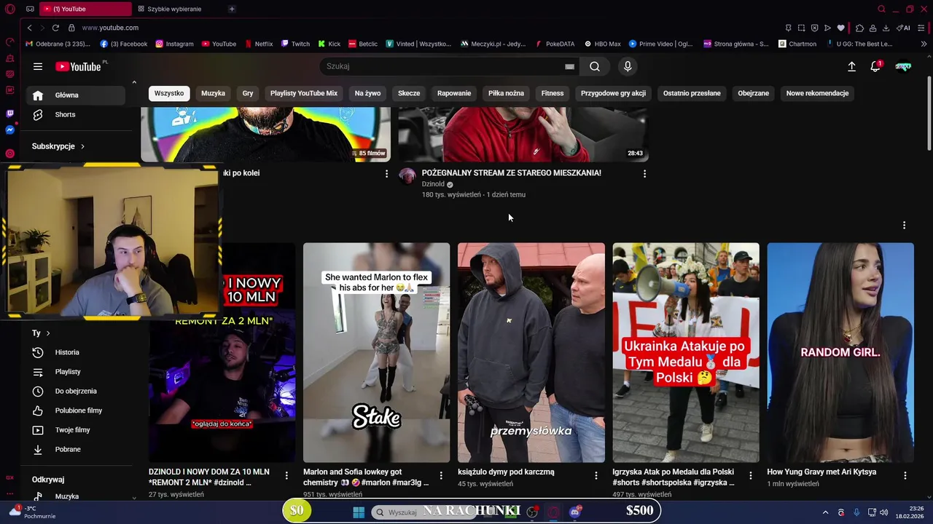Select the Wszystko filter chip
This screenshot has width=933, height=524.
point(169,93)
